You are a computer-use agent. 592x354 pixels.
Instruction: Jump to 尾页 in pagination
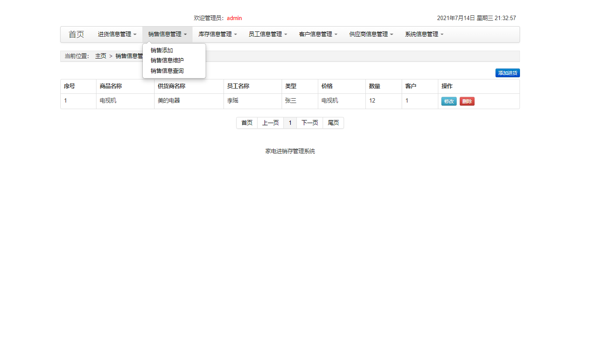pyautogui.click(x=333, y=123)
